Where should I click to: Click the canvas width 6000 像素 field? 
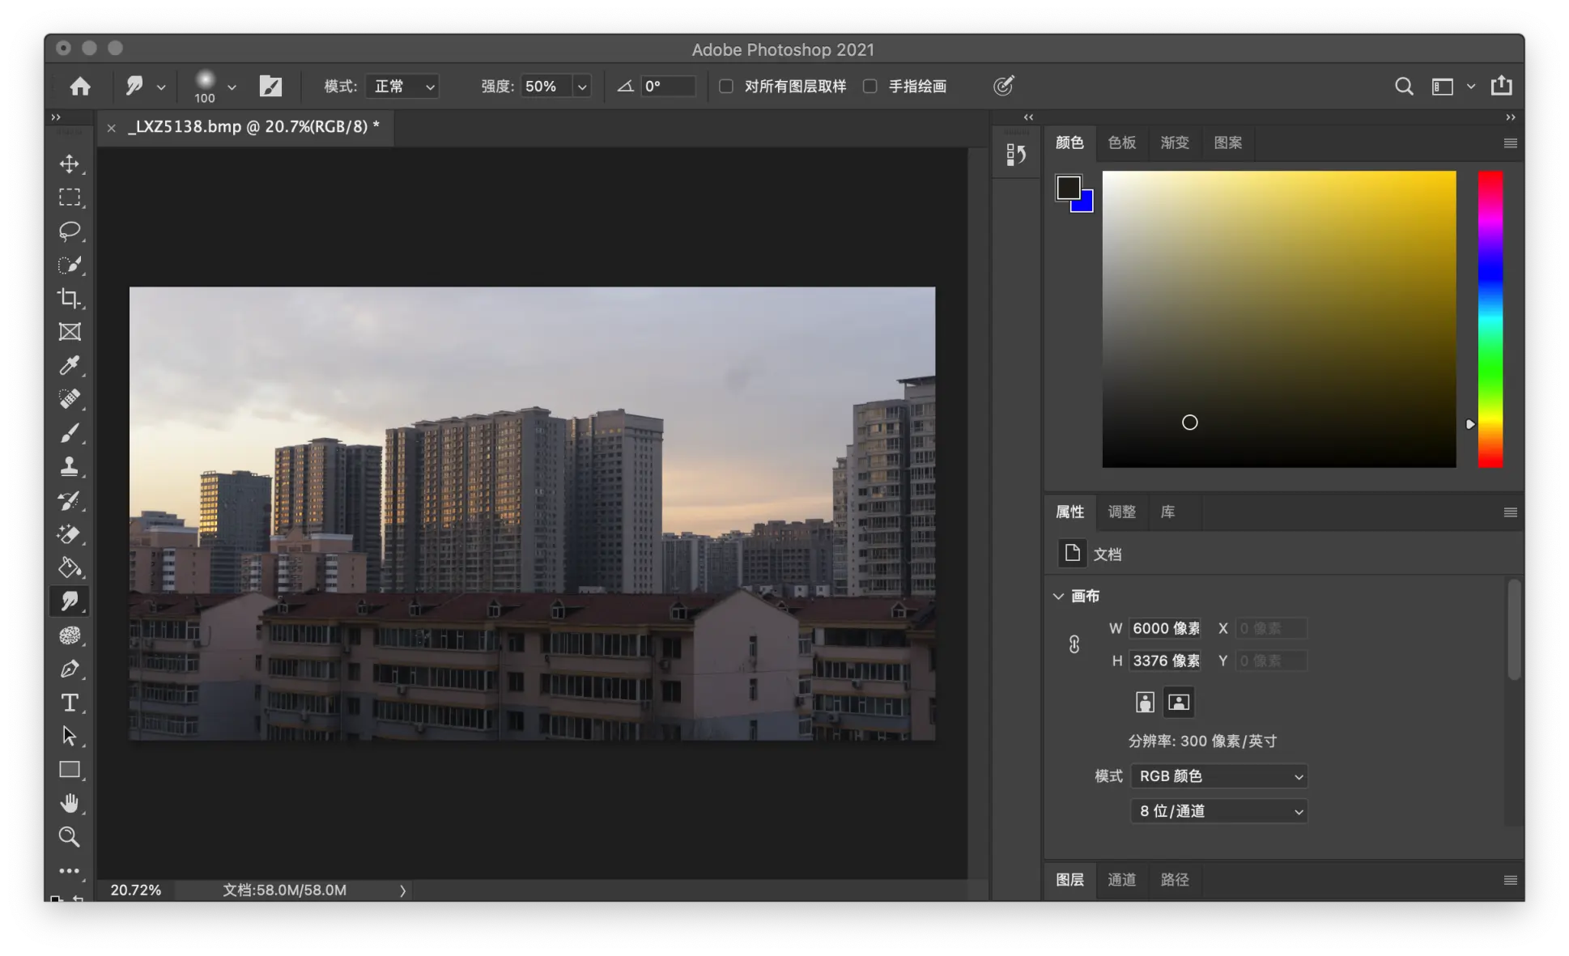(1165, 628)
